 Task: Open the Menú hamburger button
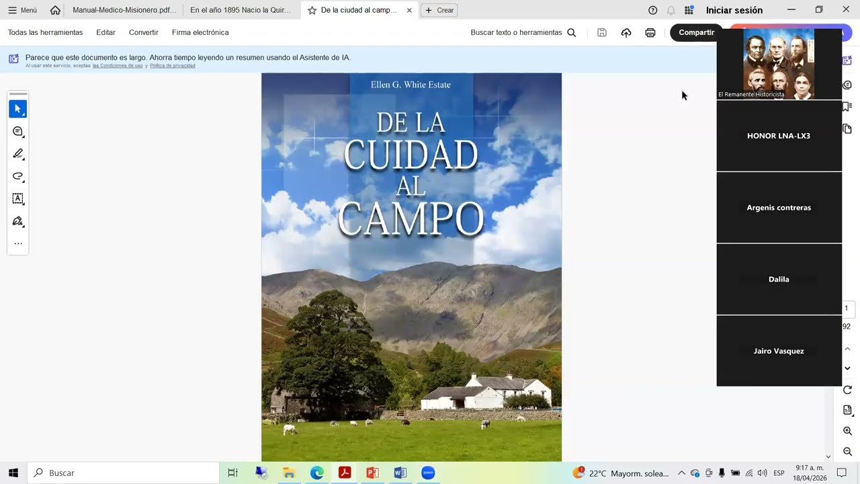click(22, 10)
